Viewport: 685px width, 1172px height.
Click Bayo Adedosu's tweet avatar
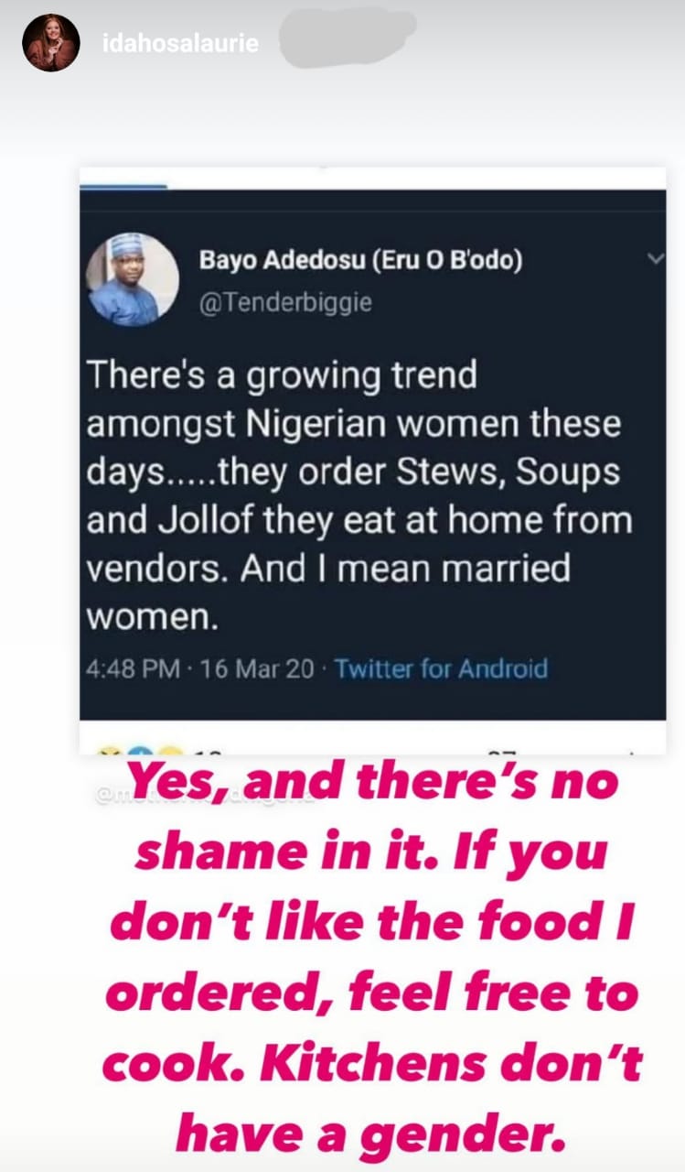pyautogui.click(x=132, y=278)
